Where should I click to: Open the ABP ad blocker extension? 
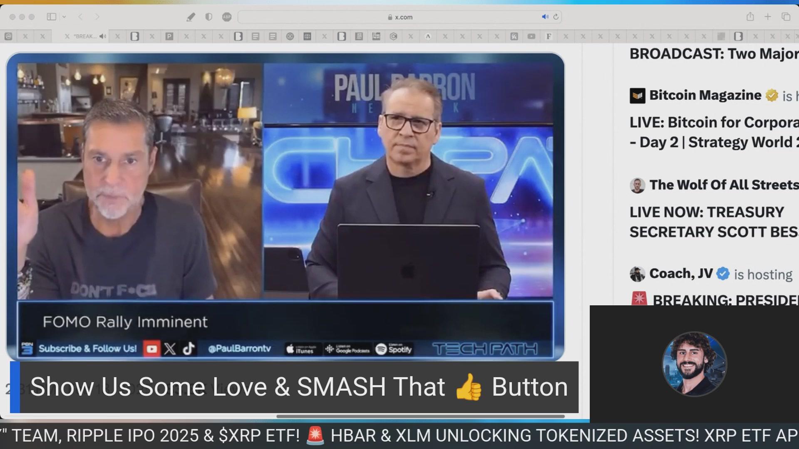click(x=227, y=17)
